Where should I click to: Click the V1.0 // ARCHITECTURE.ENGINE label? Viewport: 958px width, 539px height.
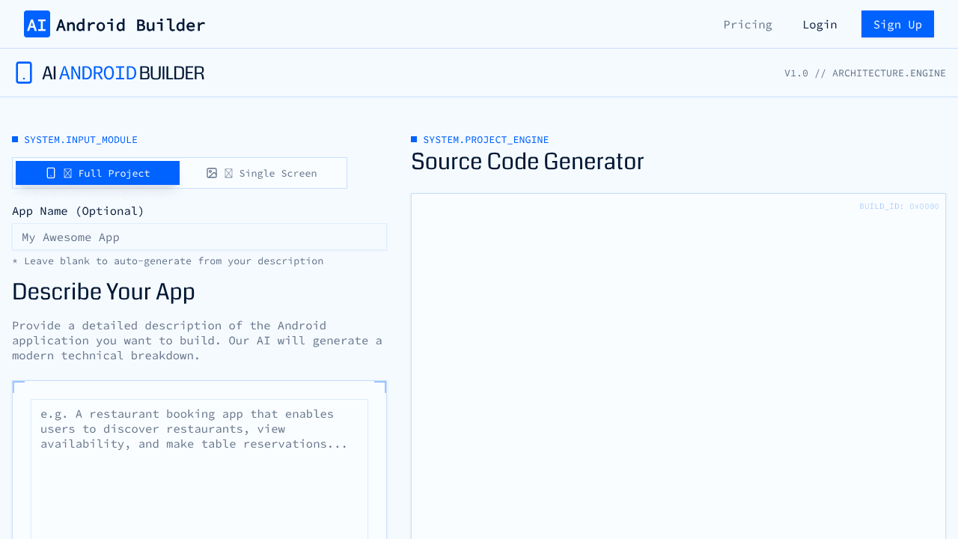click(x=865, y=73)
